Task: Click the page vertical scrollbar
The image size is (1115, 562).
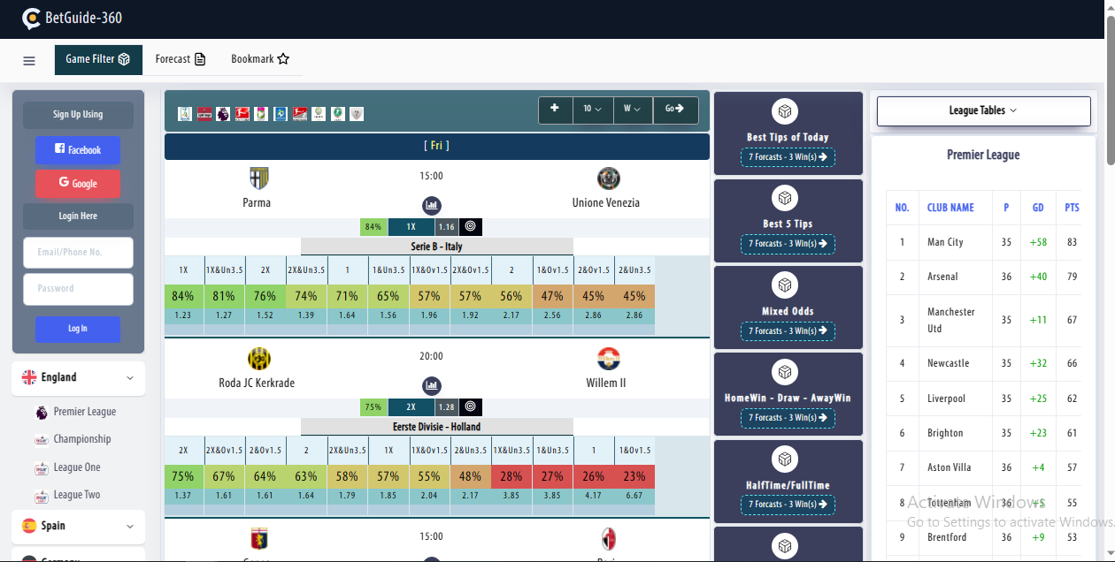Action: point(1111,88)
